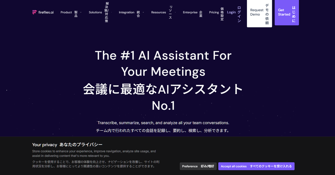
Task: Expand the Integration dropdown chevron
Action: pos(143,12)
